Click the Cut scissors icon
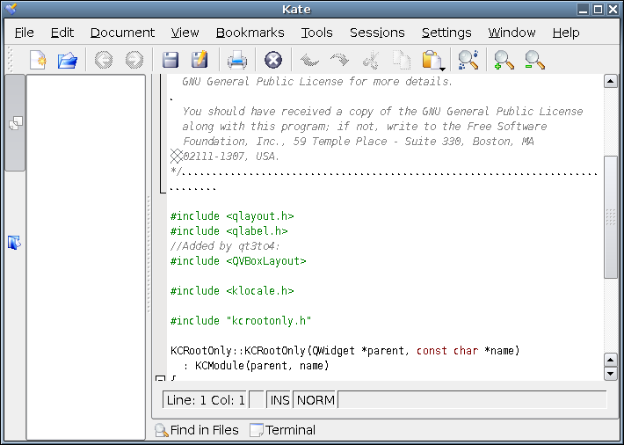The height and width of the screenshot is (445, 624). [x=370, y=60]
